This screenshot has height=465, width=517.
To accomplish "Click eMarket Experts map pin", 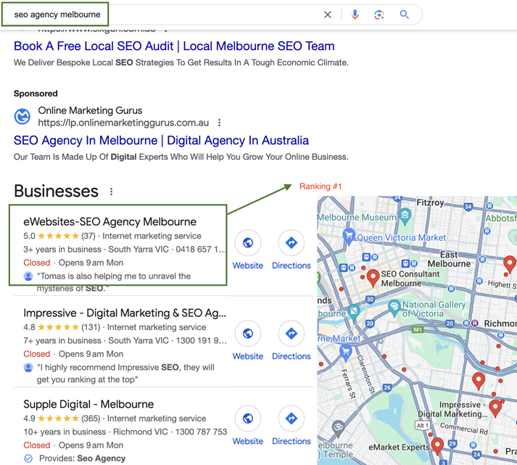I will [437, 446].
